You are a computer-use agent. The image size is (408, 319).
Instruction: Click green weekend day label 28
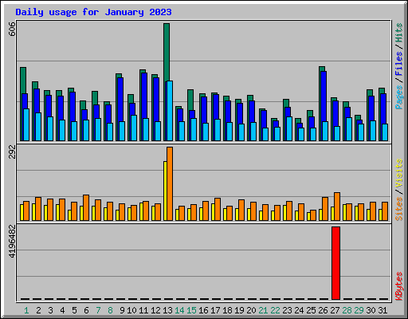pos(347,310)
